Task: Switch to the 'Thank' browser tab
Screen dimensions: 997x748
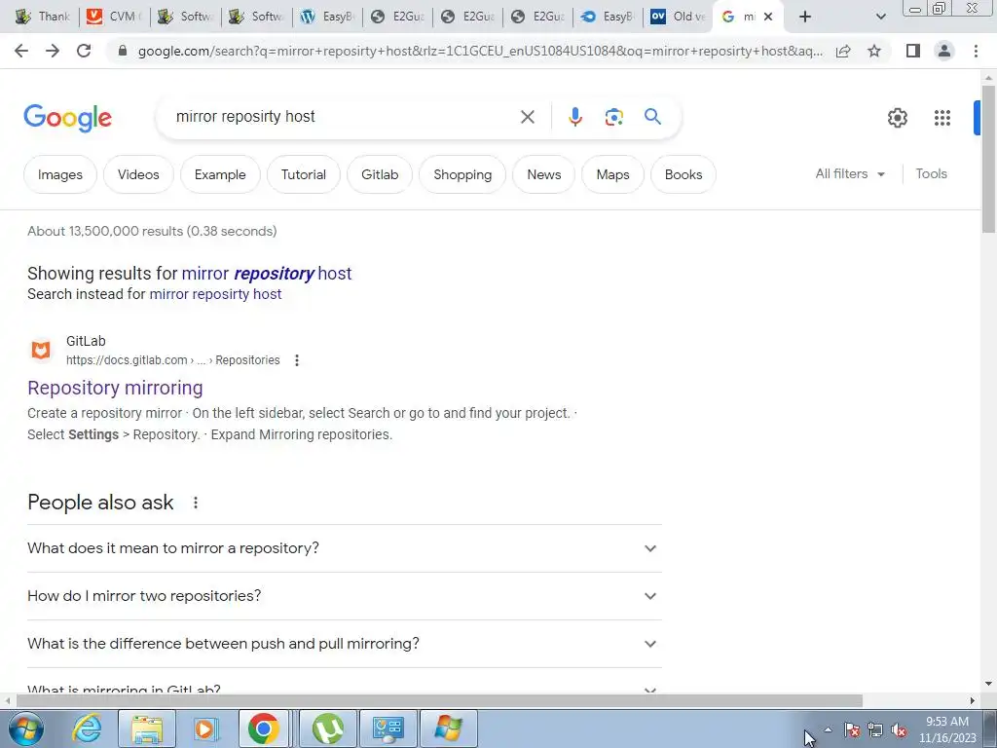Action: 43,17
